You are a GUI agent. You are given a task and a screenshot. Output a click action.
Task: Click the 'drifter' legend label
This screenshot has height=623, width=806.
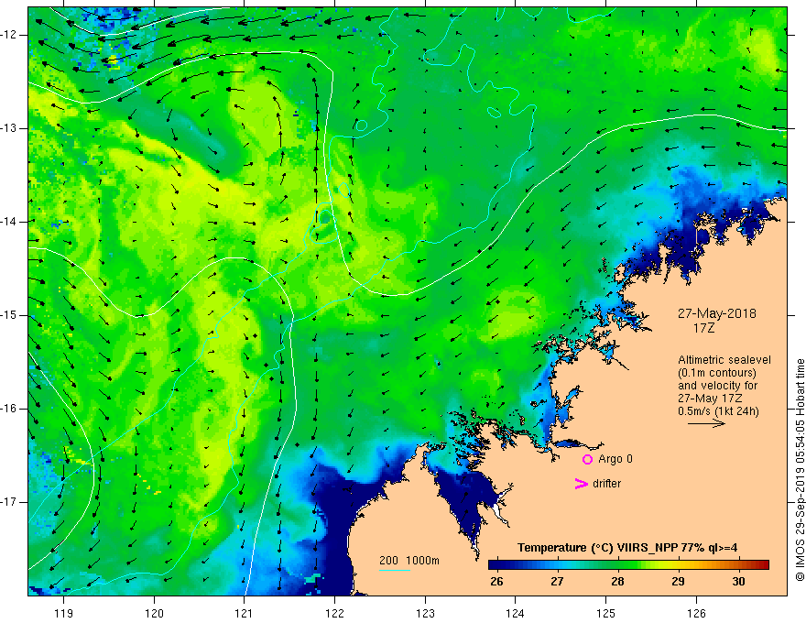pyautogui.click(x=606, y=484)
